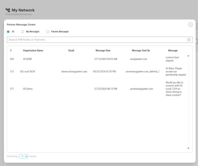Open the US Demo message entry
Viewport: 198px width, 166px height.
click(28, 89)
